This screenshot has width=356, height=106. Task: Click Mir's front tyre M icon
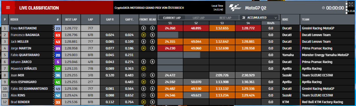(144, 75)
